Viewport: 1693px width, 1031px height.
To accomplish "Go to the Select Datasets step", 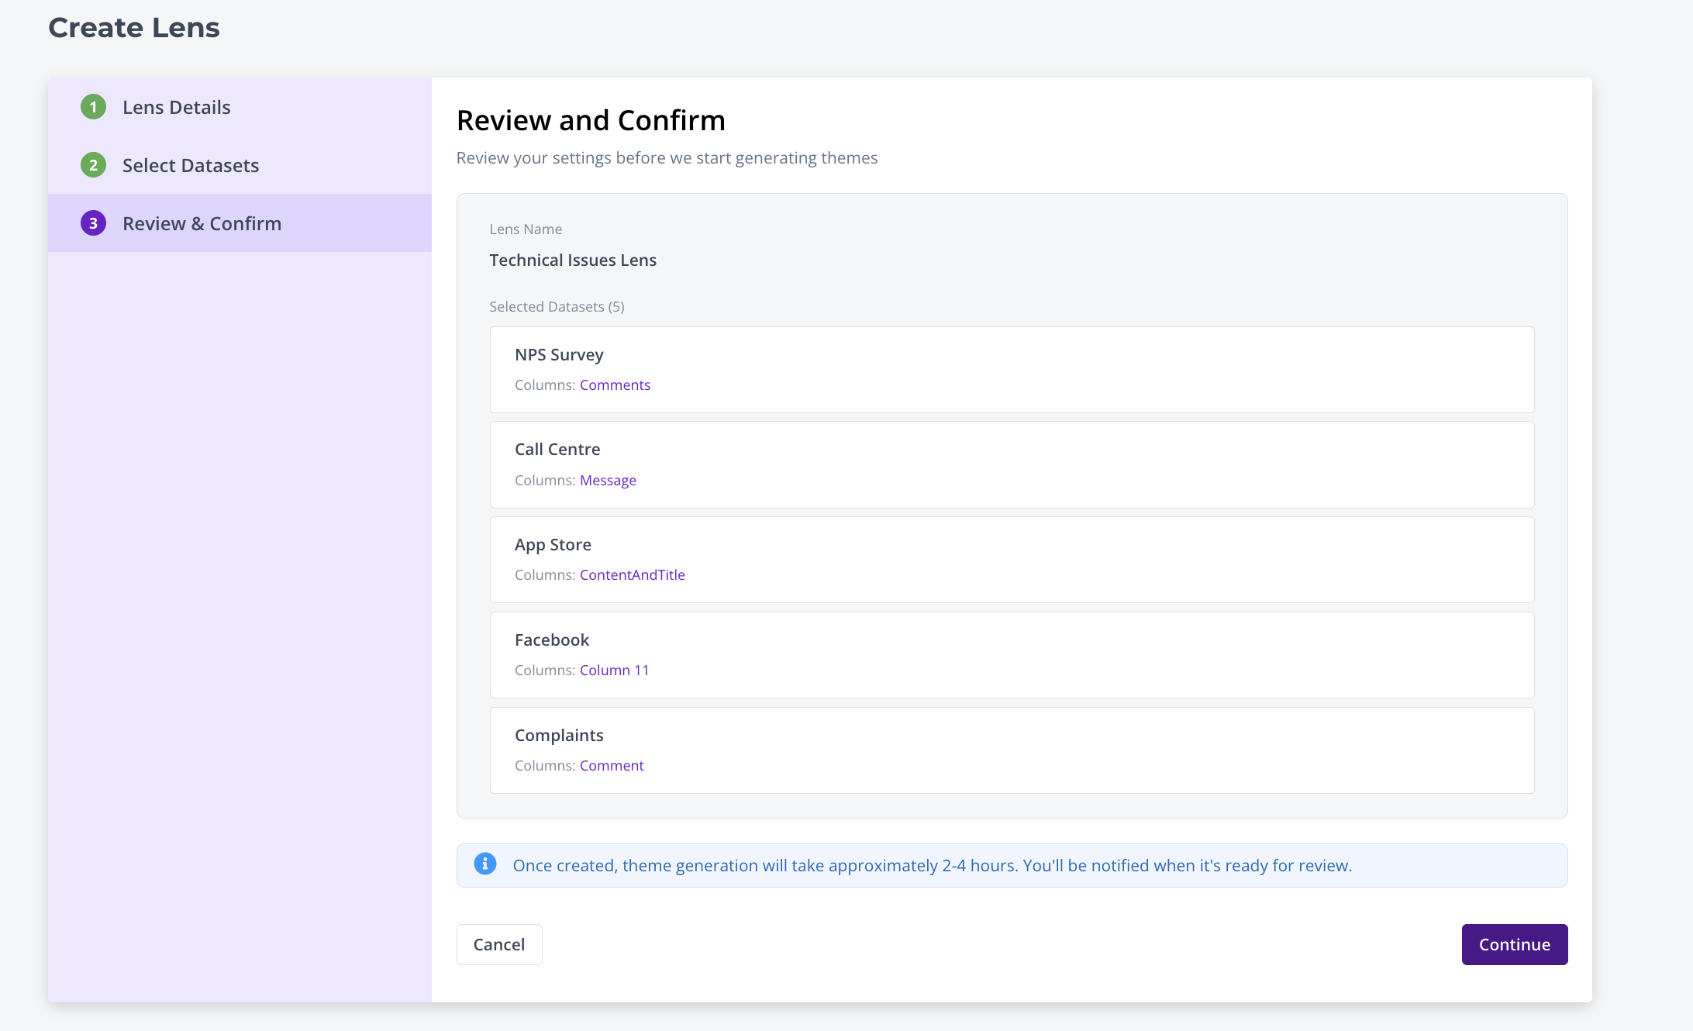I will coord(191,165).
